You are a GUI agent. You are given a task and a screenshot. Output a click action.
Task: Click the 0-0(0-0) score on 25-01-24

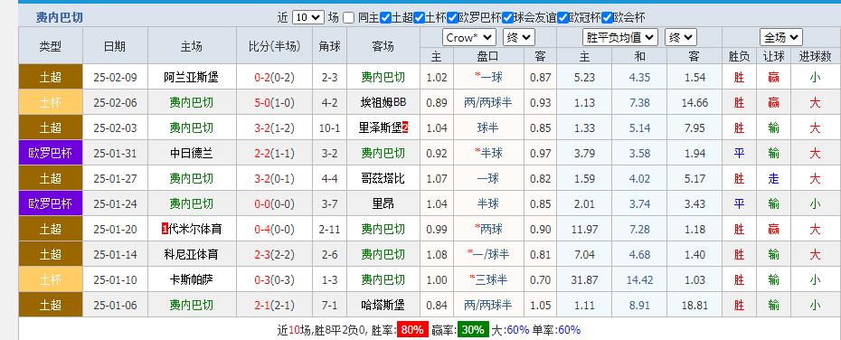(x=274, y=203)
